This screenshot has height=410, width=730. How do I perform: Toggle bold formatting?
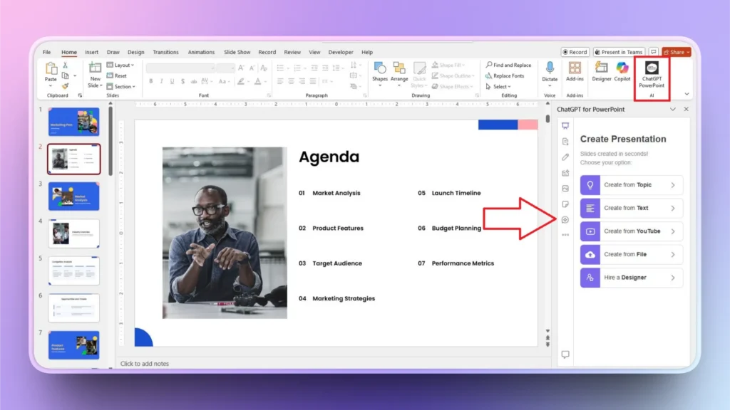151,80
